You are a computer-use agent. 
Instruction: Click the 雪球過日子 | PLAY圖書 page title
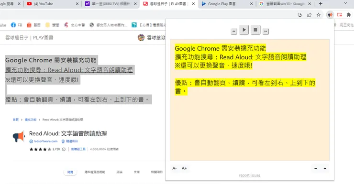point(29,38)
